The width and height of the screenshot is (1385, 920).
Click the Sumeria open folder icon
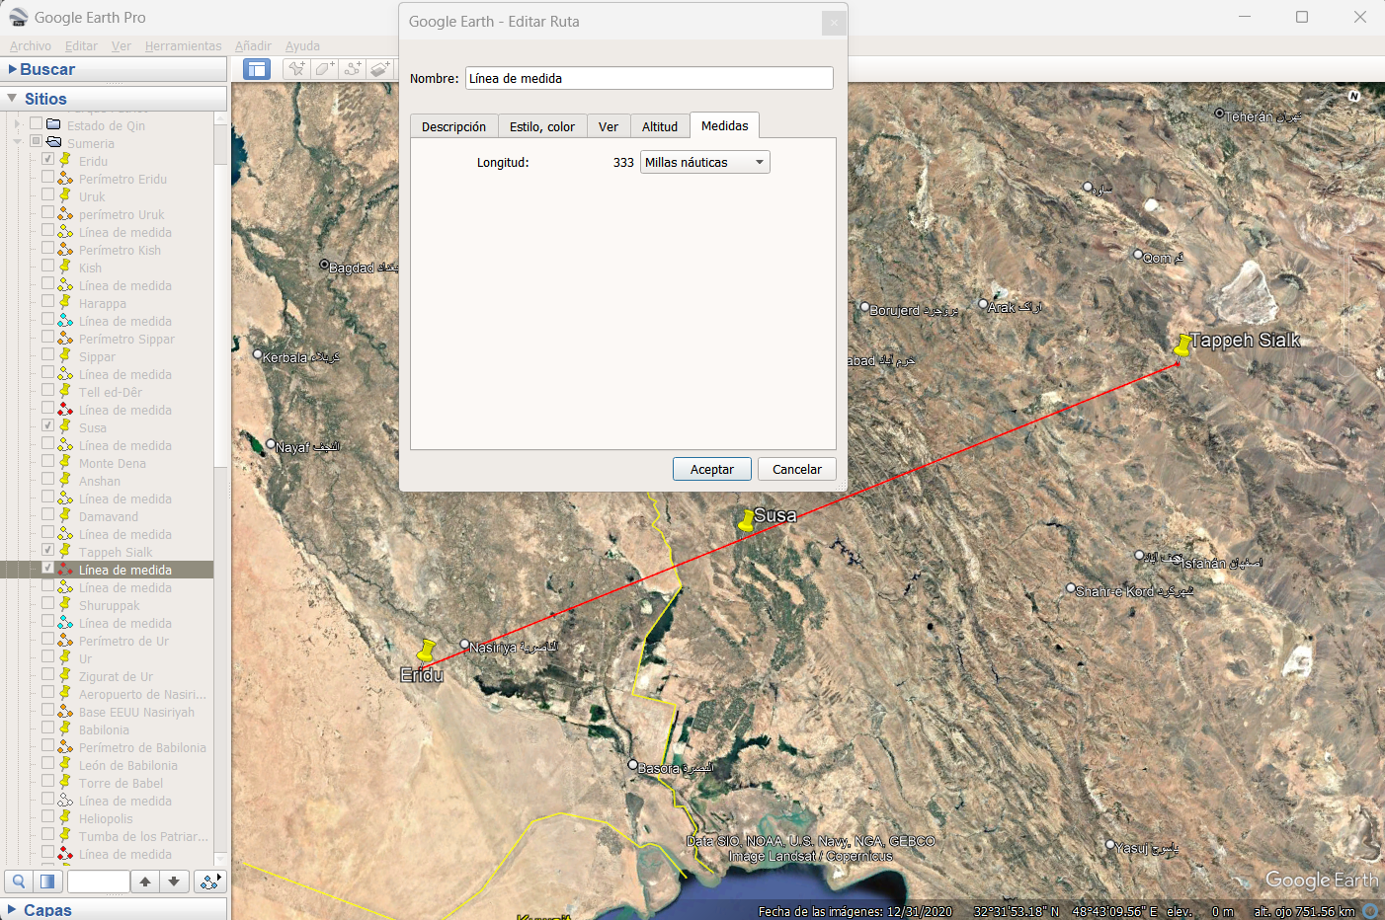tap(54, 142)
